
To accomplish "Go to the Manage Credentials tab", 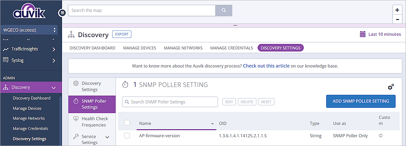I will click(231, 48).
